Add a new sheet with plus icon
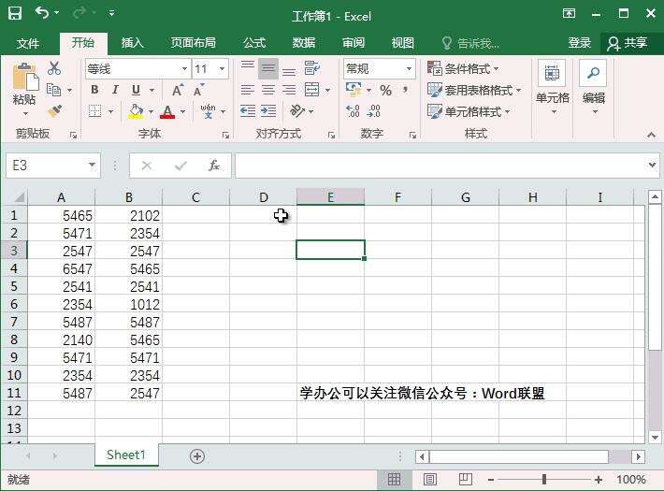Image resolution: width=664 pixels, height=491 pixels. 197,455
